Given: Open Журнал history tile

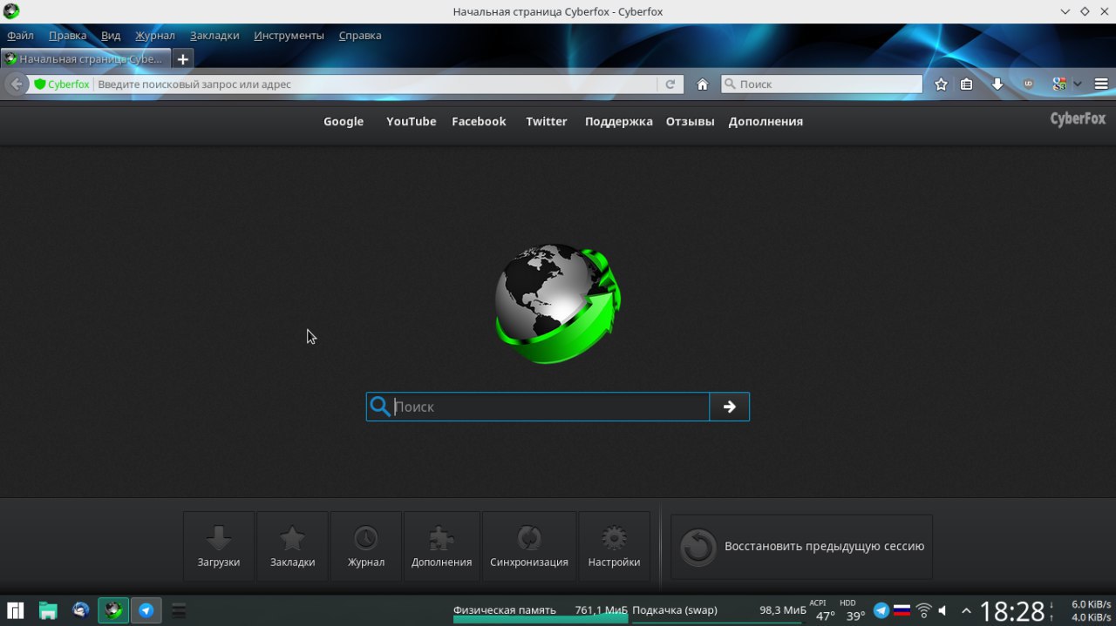Looking at the screenshot, I should (366, 546).
